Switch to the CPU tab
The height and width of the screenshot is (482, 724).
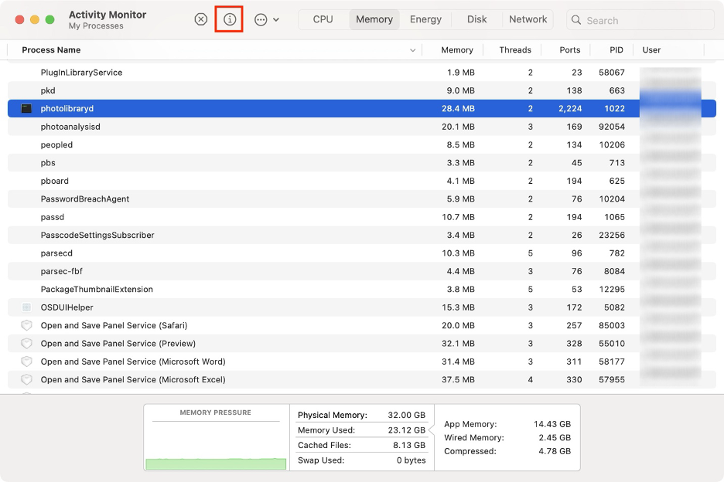[x=323, y=19]
